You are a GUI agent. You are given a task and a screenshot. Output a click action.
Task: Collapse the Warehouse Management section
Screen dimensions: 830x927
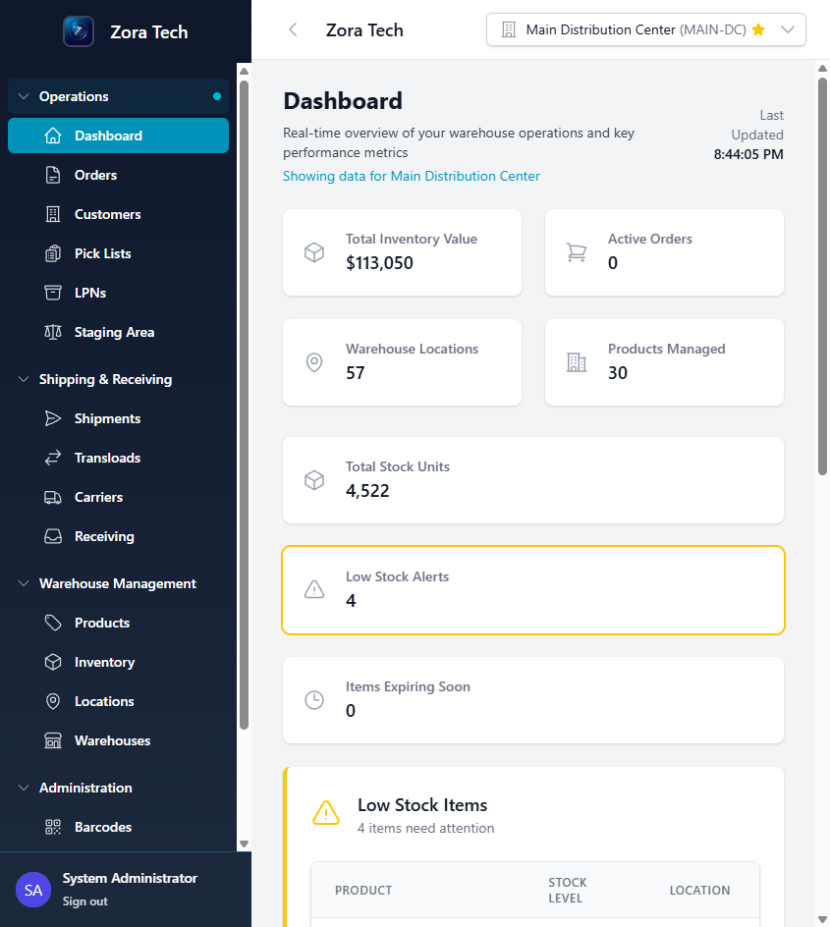coord(24,583)
